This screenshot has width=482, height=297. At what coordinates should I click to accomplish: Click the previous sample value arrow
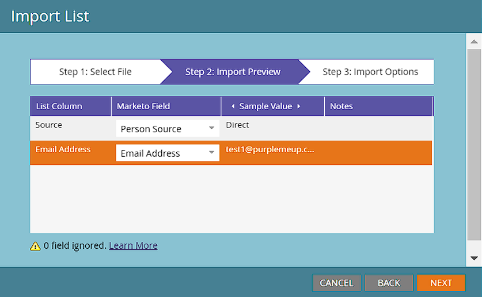[233, 106]
